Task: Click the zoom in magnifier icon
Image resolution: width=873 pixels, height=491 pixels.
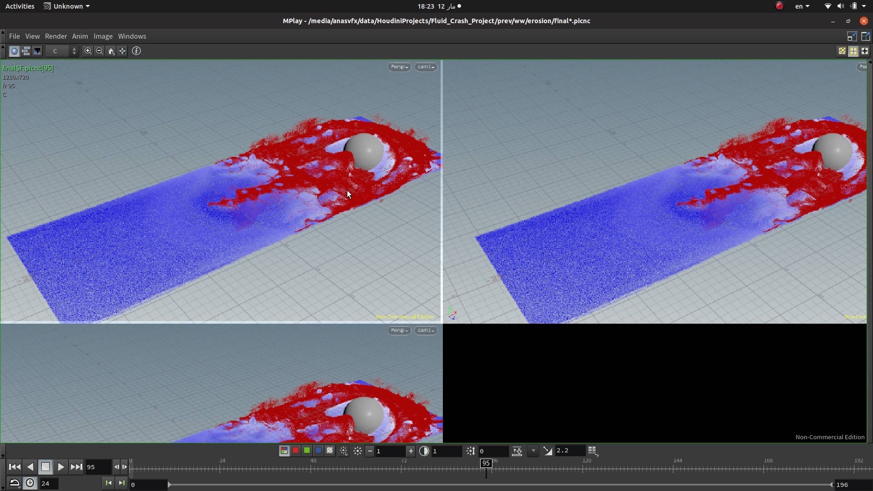Action: pos(88,51)
